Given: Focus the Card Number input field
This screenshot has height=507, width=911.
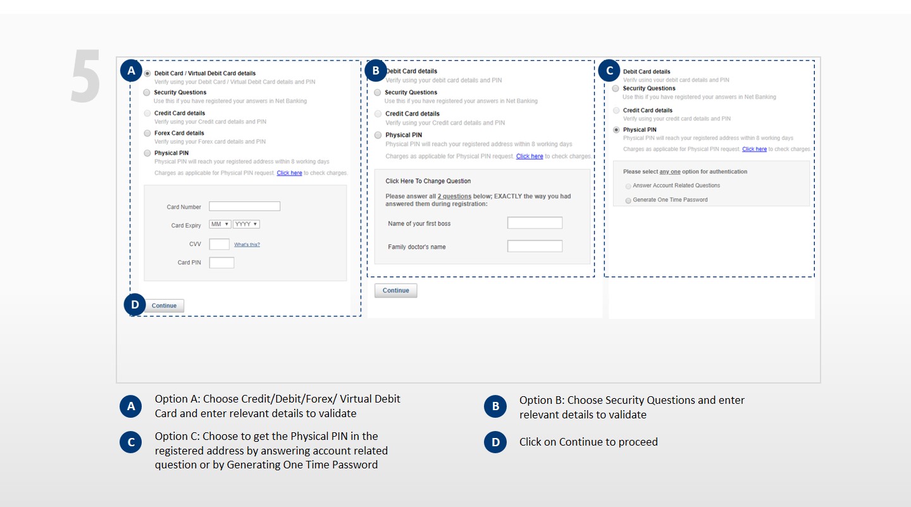Looking at the screenshot, I should [x=244, y=206].
